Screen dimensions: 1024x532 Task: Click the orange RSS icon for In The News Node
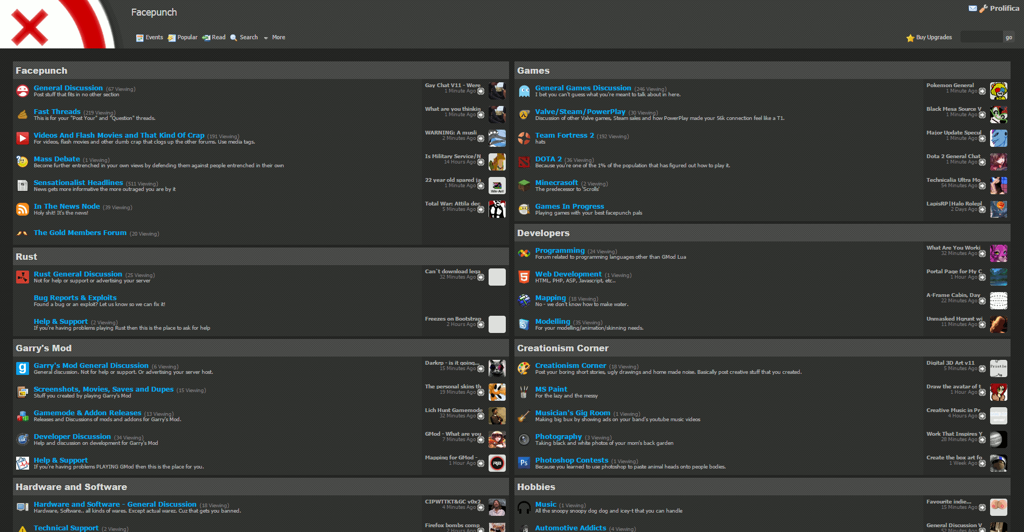23,209
